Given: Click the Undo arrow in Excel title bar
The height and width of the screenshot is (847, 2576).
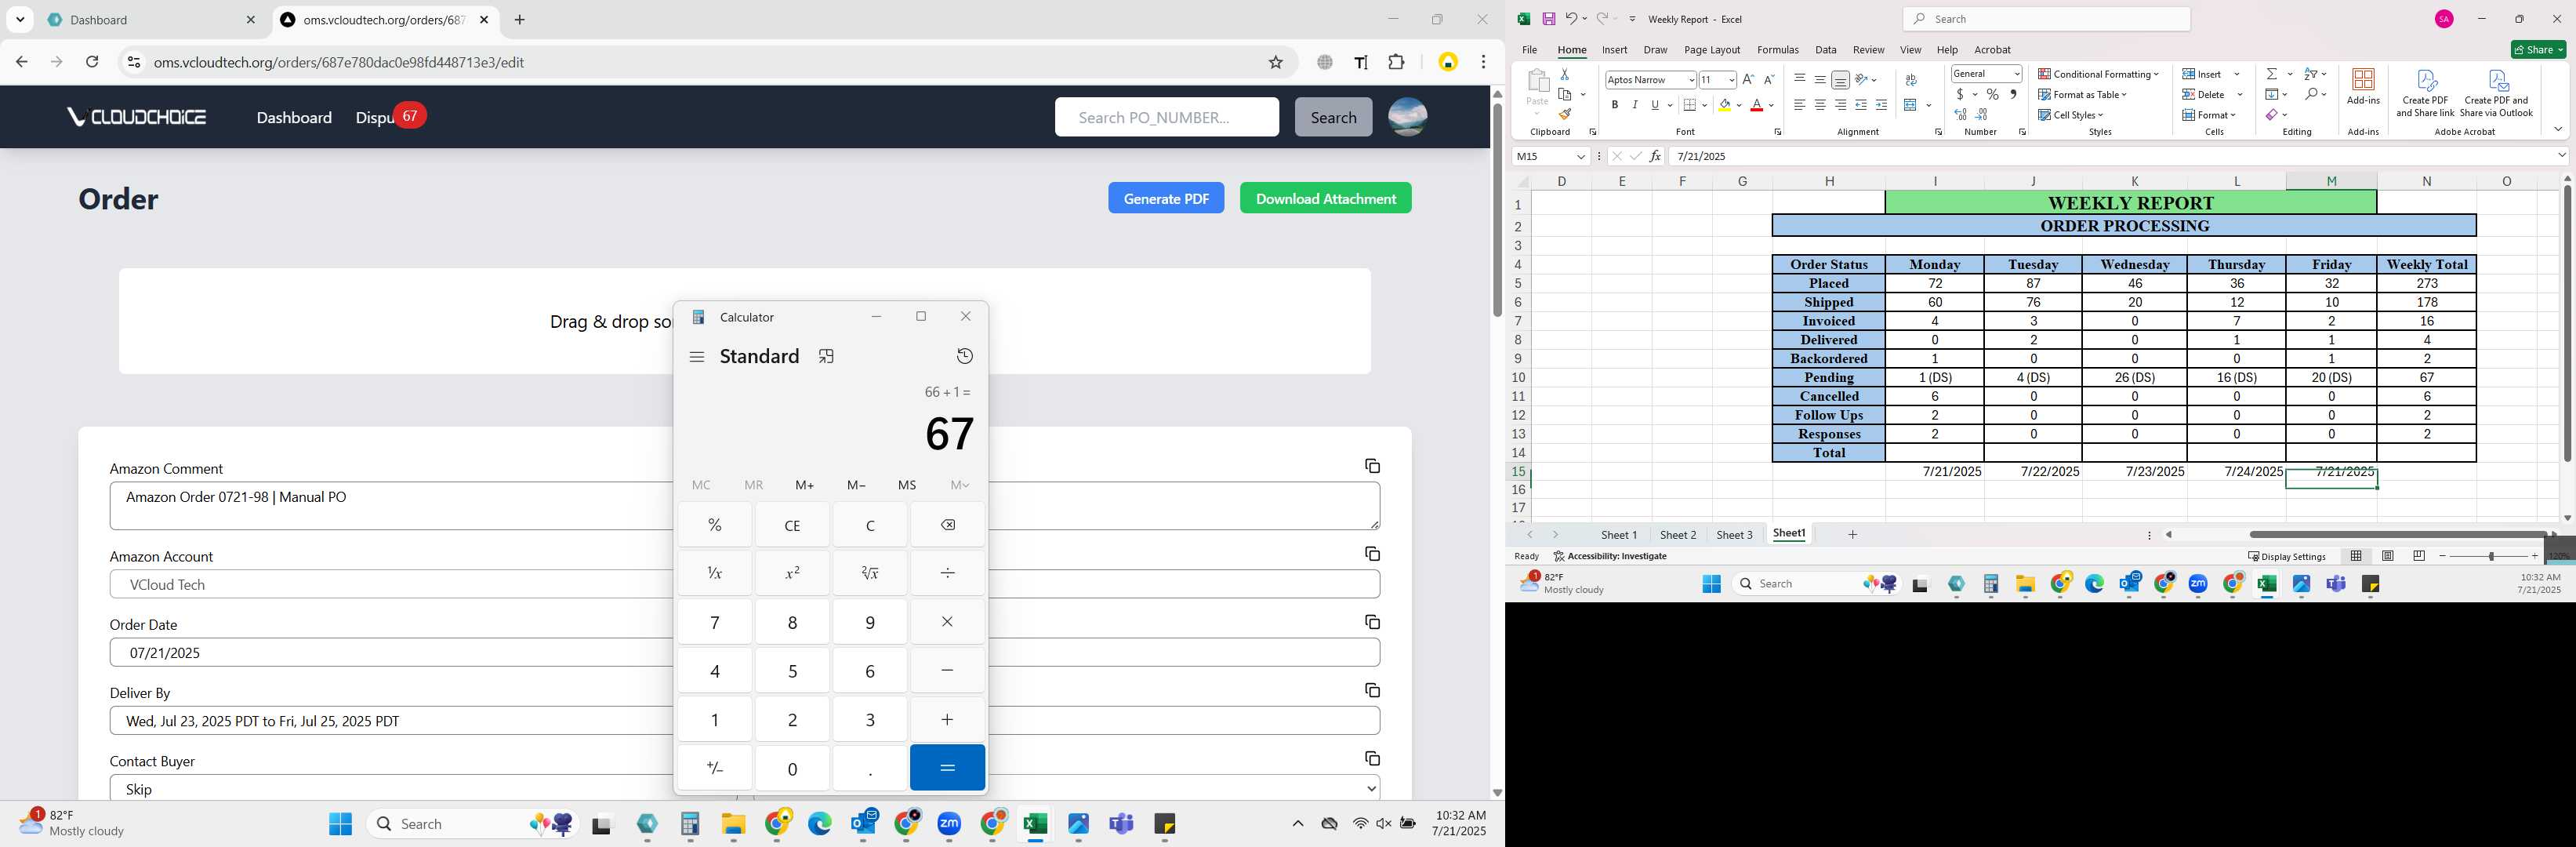Looking at the screenshot, I should click(1571, 19).
